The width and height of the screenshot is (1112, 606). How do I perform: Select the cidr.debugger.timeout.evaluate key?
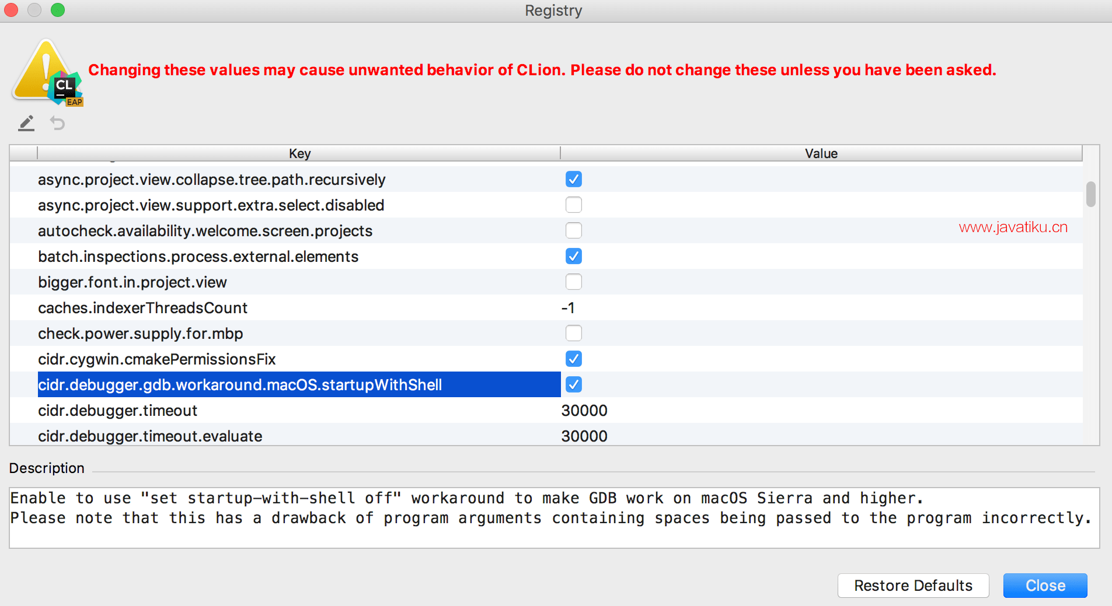click(150, 436)
